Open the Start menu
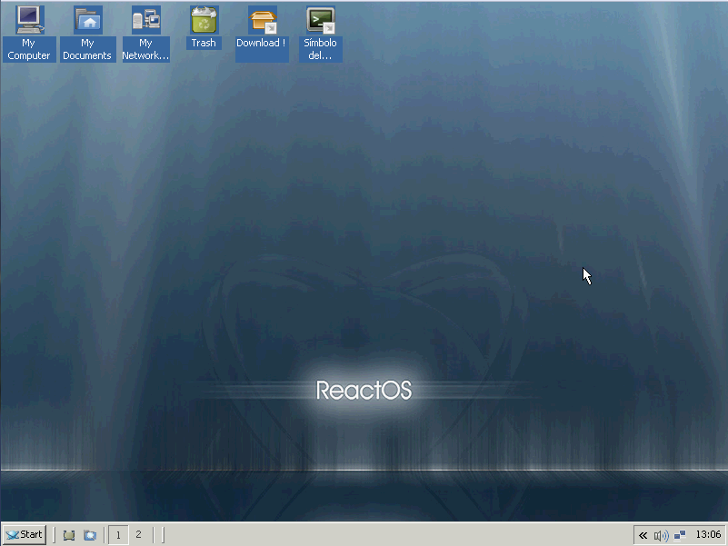This screenshot has height=546, width=728. pos(24,534)
